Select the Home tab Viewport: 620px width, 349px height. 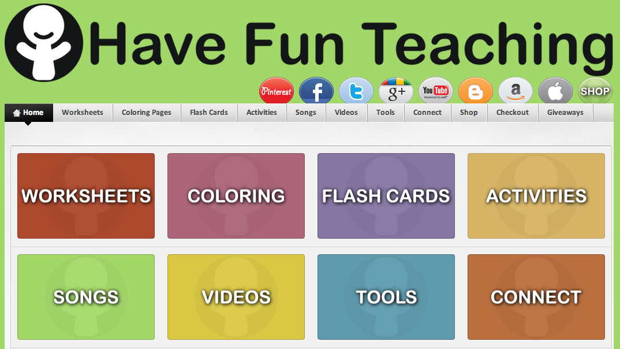pyautogui.click(x=28, y=113)
